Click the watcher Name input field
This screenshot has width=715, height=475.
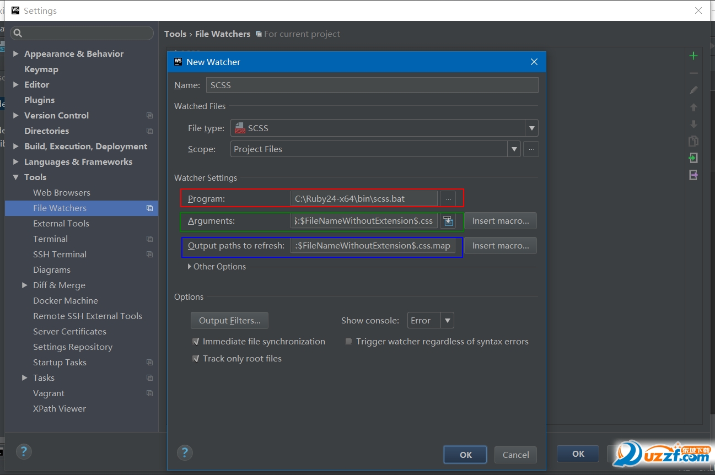click(x=372, y=85)
